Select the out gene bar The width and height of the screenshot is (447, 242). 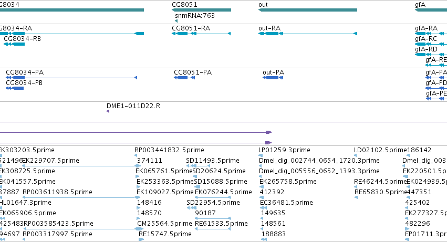(308, 10)
